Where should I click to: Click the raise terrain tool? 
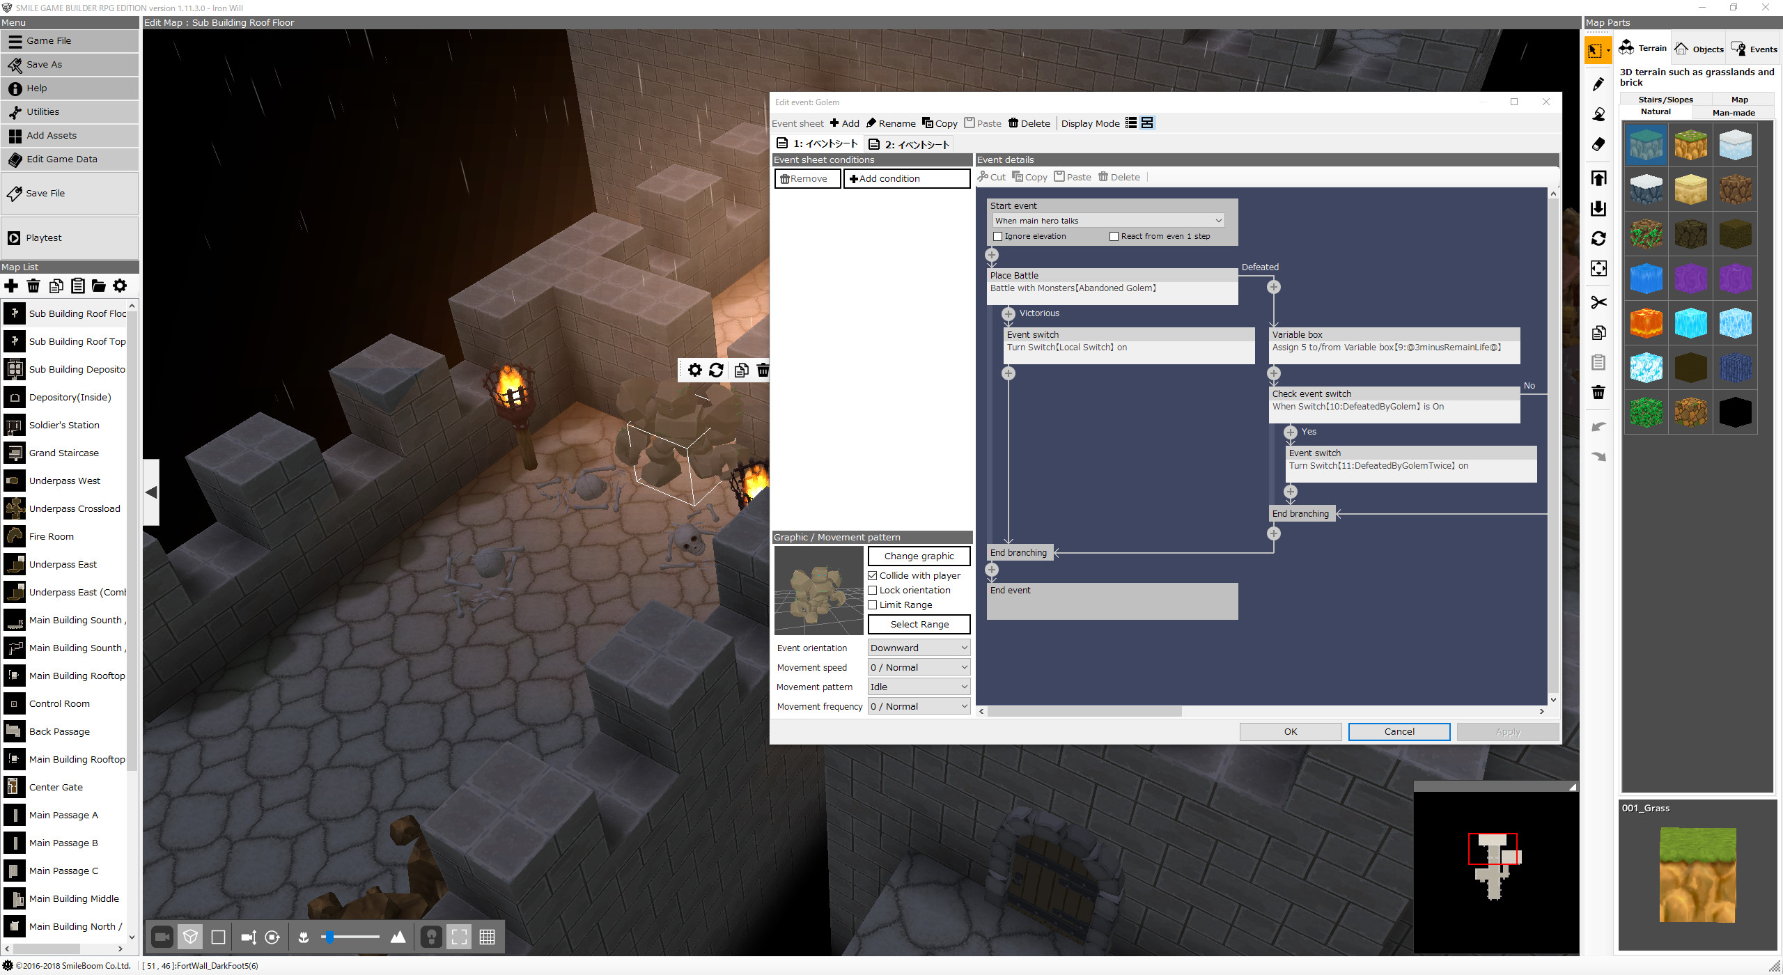pyautogui.click(x=1598, y=178)
